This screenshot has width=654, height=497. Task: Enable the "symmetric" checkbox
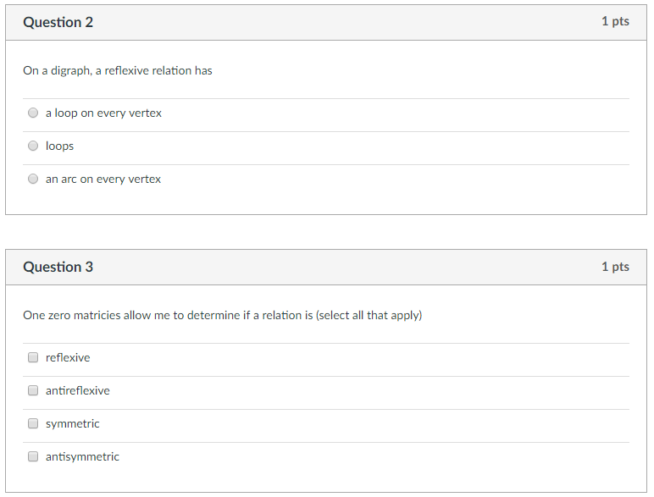coord(33,423)
